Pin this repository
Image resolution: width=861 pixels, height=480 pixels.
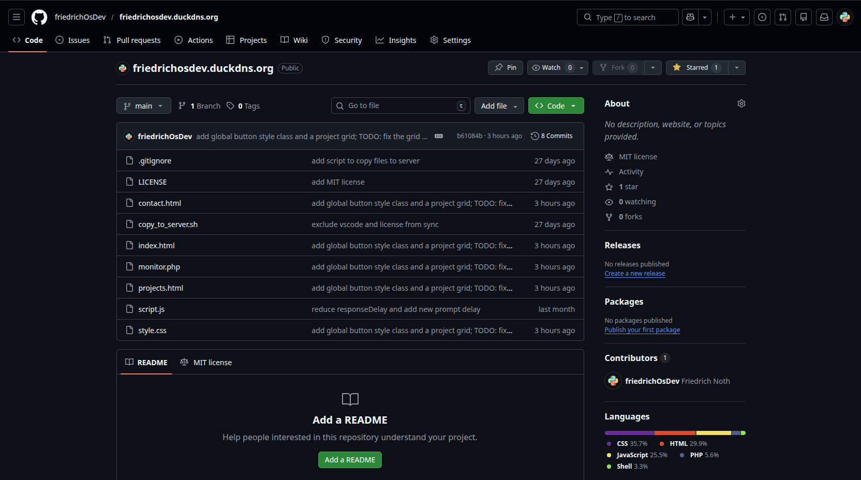[x=506, y=68]
